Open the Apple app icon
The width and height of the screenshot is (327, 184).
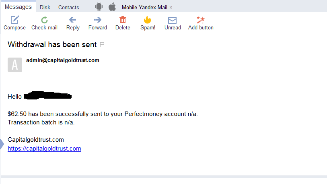112,7
